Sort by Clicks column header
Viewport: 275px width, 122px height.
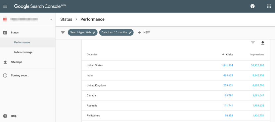(x=229, y=54)
